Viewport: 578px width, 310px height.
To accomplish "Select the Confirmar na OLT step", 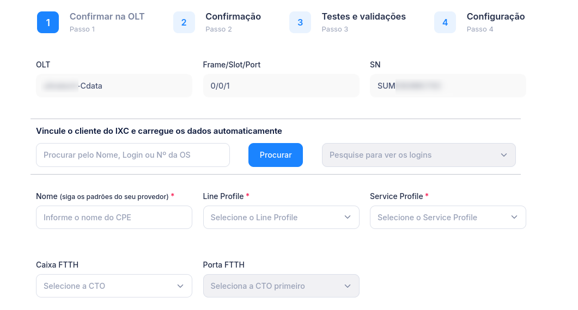I will coord(107,17).
